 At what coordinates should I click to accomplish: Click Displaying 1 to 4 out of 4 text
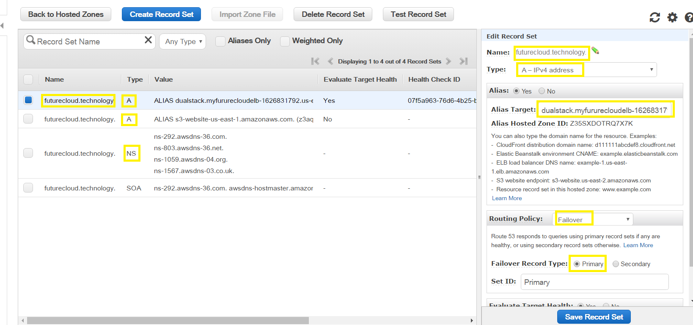coord(389,61)
